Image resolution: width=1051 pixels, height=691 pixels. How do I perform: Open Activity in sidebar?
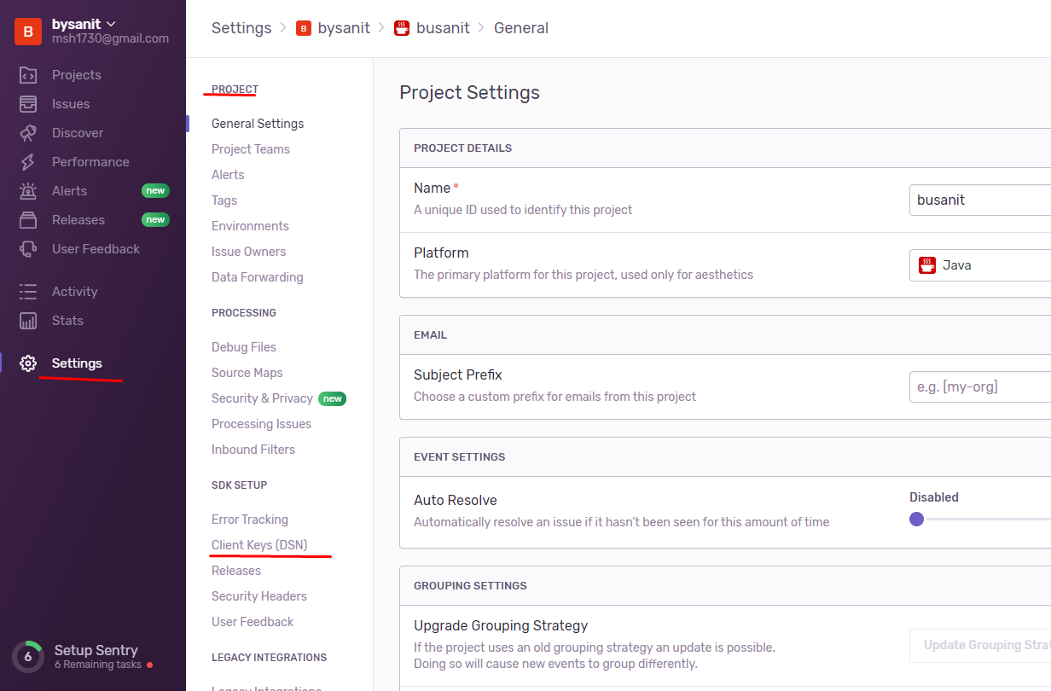(75, 292)
